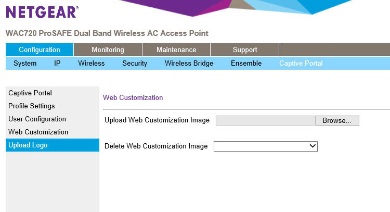The height and width of the screenshot is (212, 390).
Task: Select Upload Logo sidebar entry
Action: 53,145
